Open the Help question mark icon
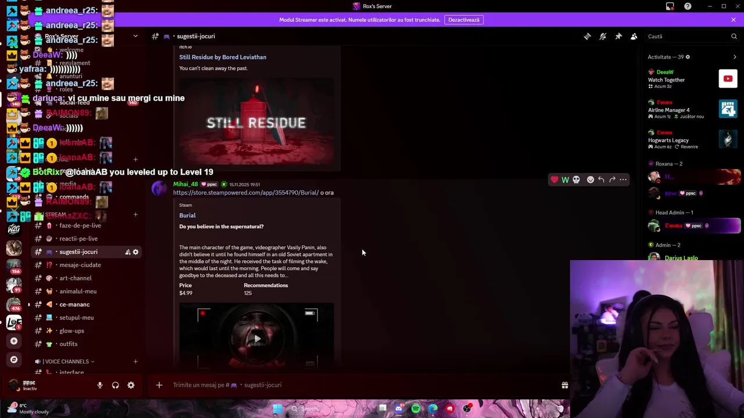 [x=688, y=6]
